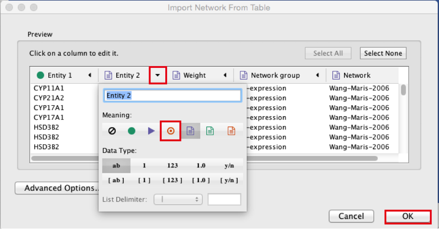439x229 pixels.
Task: Choose the green Source Node Attribute document icon
Action: click(x=210, y=131)
